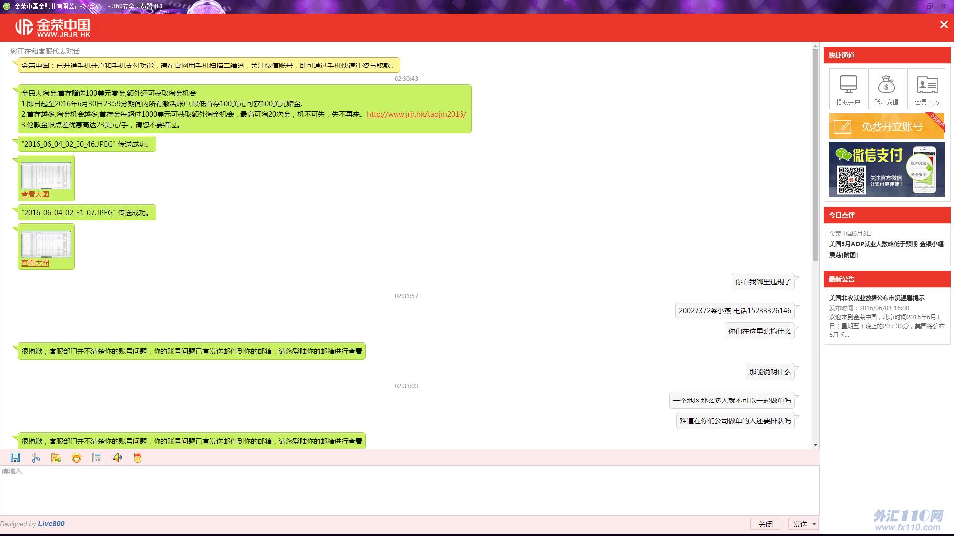Click the 免费开立账号 banner
954x536 pixels.
886,126
